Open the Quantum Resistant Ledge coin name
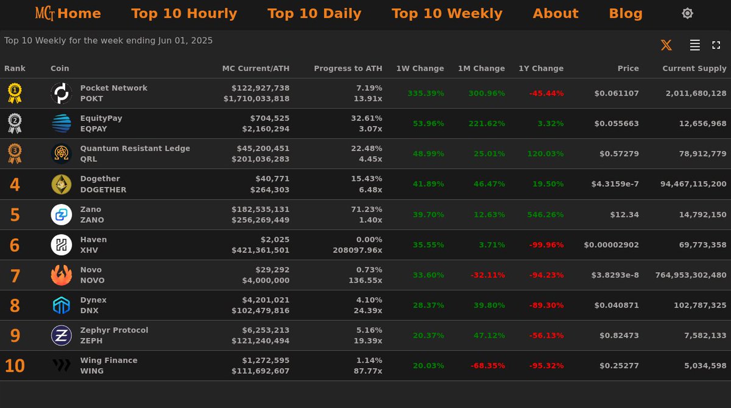The width and height of the screenshot is (731, 408). [x=135, y=149]
